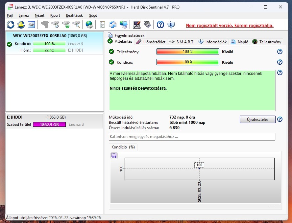This screenshot has height=223, width=292.
Task: Click the globe and monitor network icon
Action: tap(123, 25)
